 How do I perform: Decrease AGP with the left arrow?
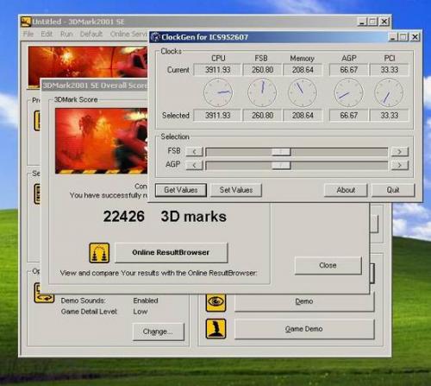point(194,165)
